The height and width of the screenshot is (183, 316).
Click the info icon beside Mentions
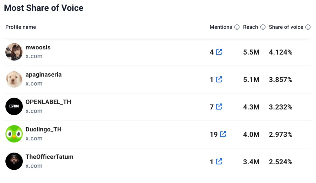pos(237,27)
